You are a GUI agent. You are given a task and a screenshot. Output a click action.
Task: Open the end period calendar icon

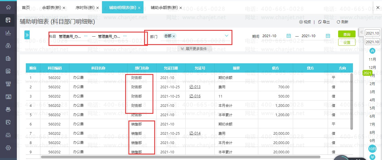(x=328, y=36)
